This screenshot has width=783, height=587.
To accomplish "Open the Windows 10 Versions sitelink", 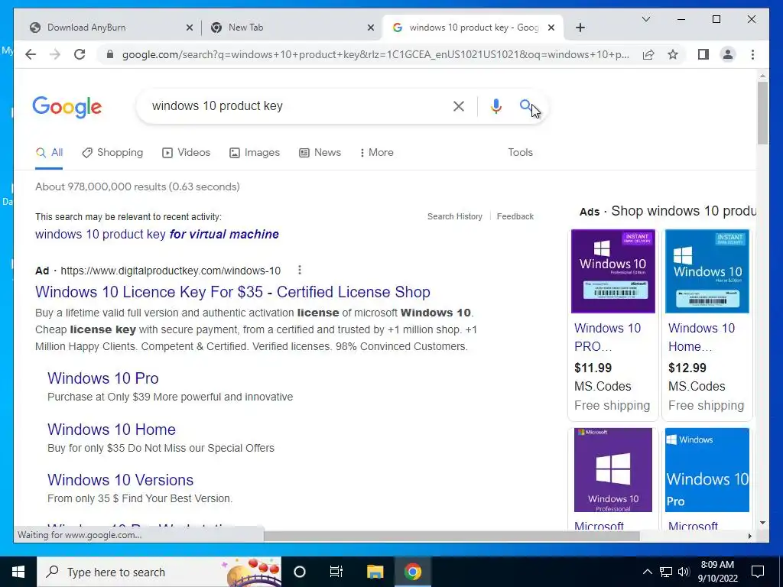I will click(x=120, y=480).
